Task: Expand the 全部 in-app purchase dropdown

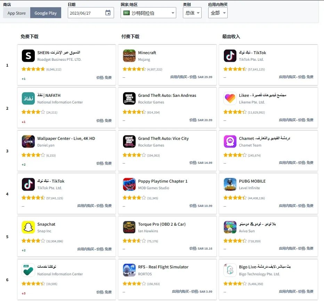Action: click(x=218, y=13)
